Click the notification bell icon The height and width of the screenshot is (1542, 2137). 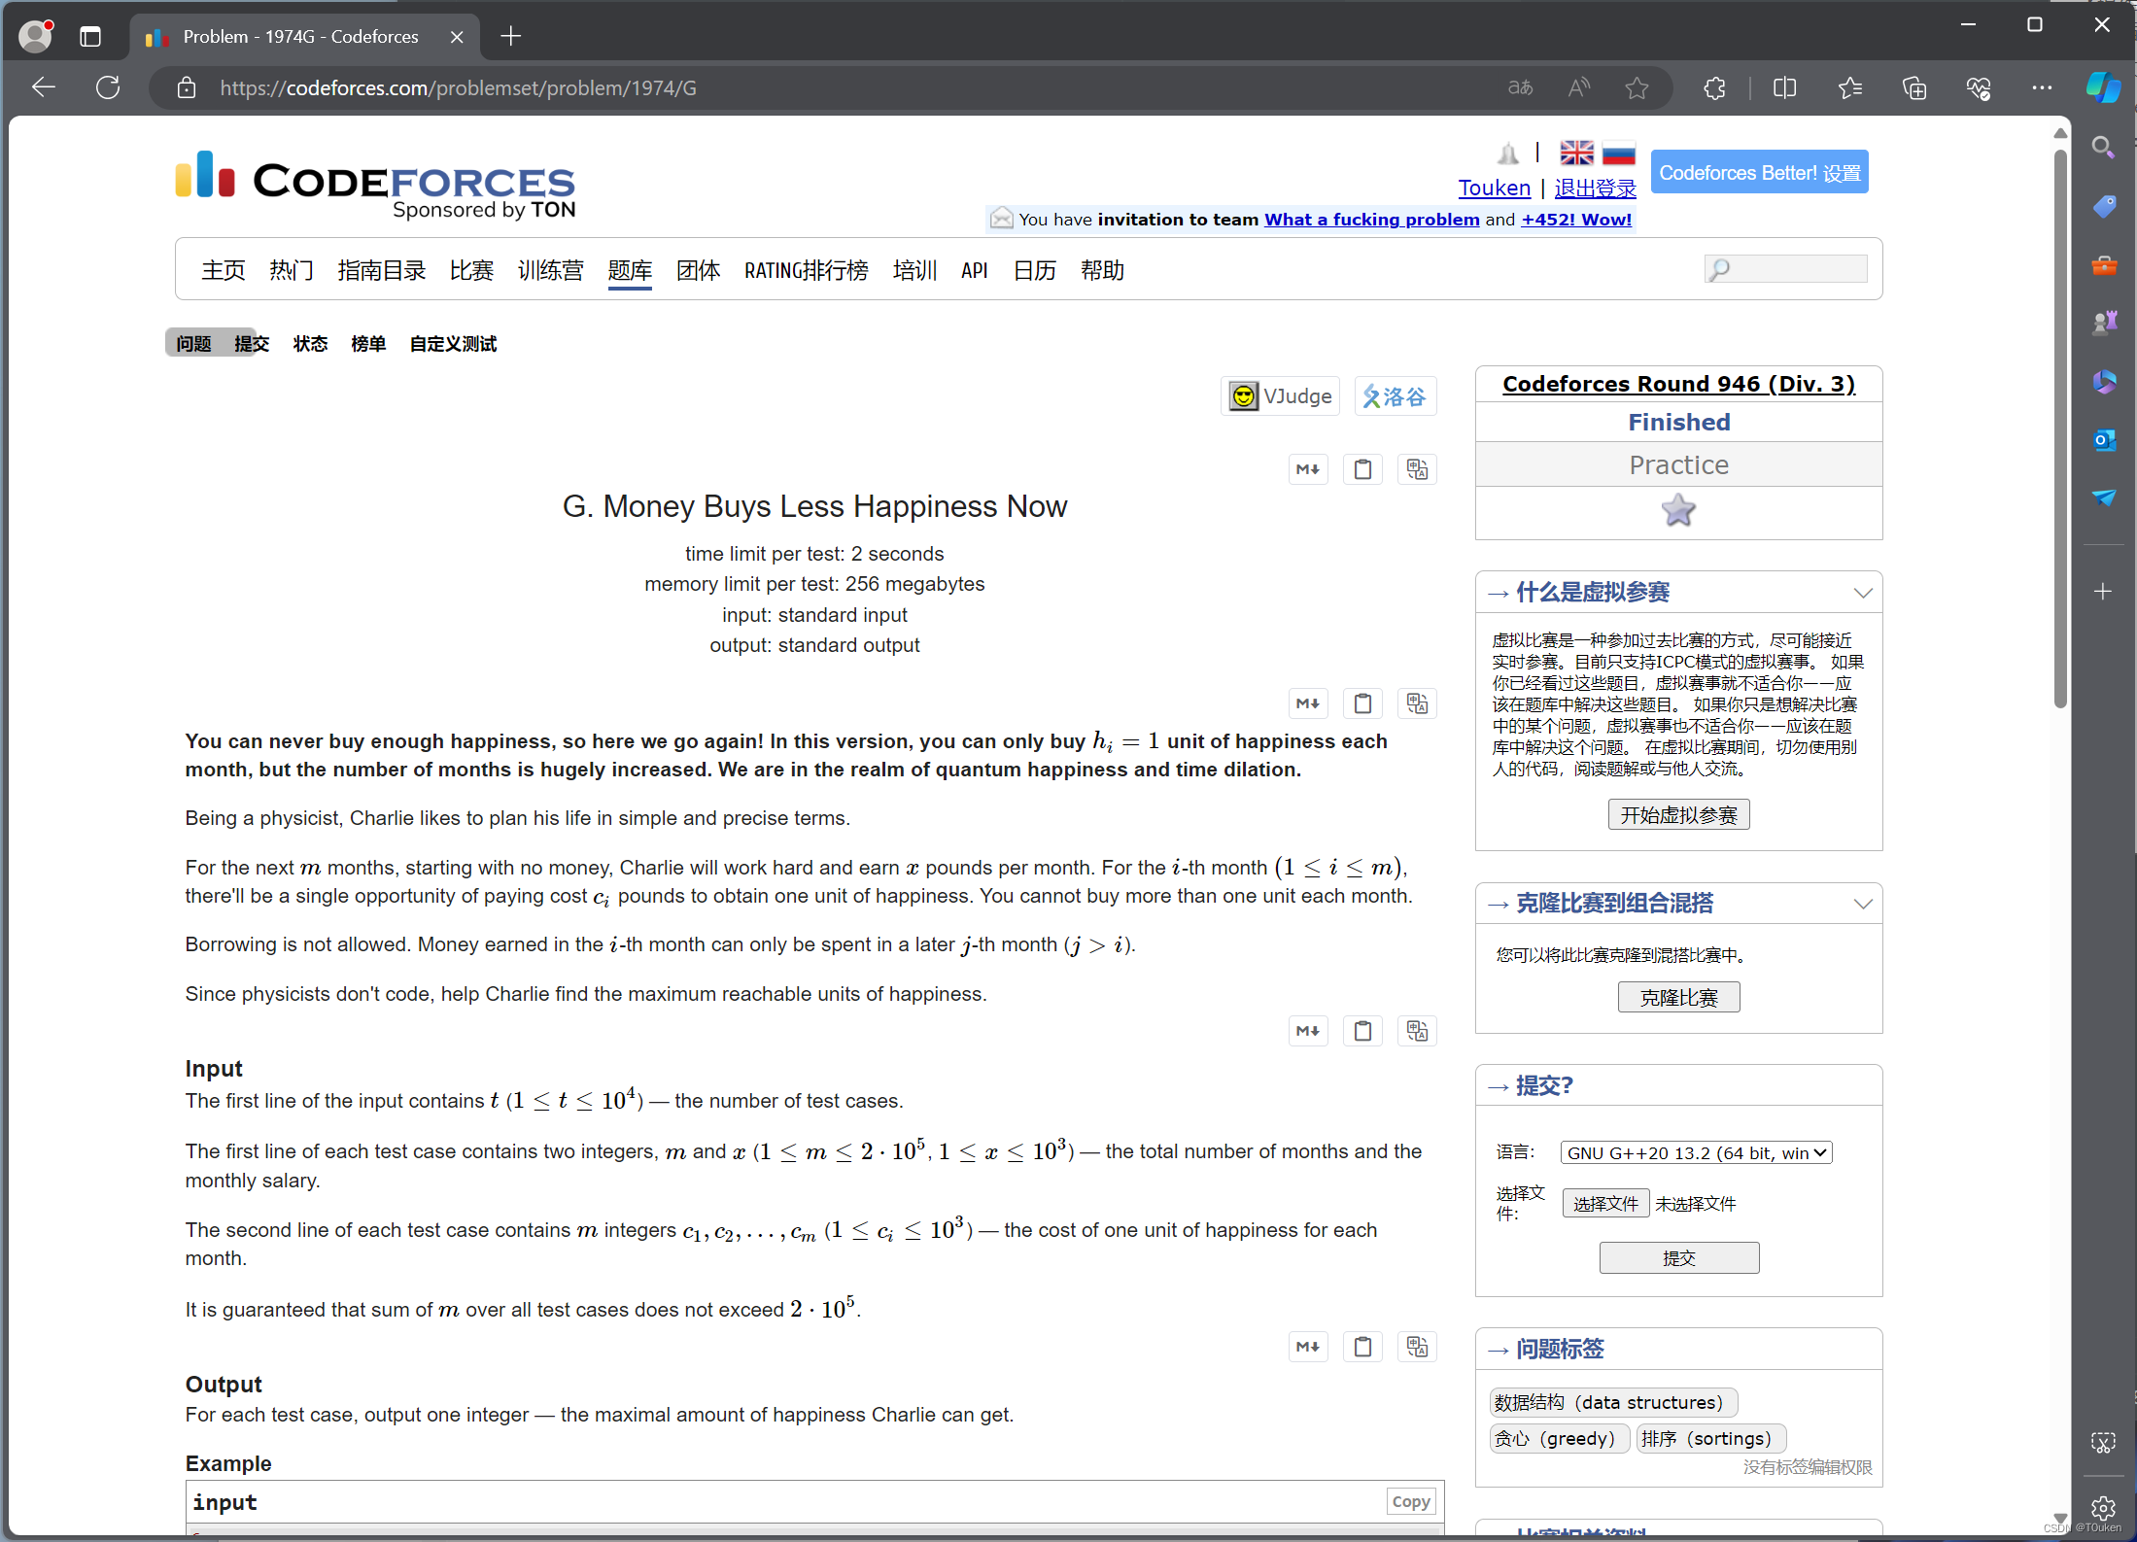coord(1507,154)
